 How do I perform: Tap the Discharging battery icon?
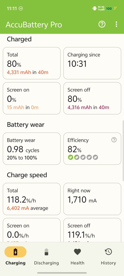click(46, 252)
